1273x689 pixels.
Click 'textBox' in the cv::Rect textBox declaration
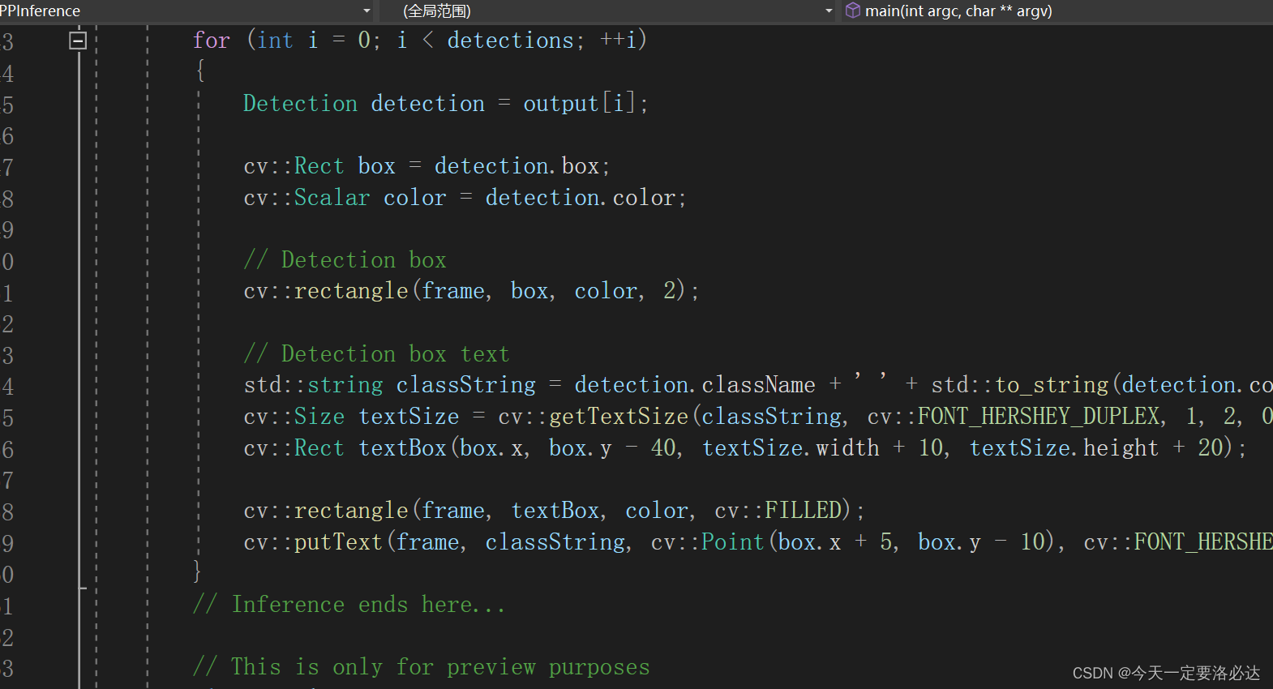coord(402,448)
